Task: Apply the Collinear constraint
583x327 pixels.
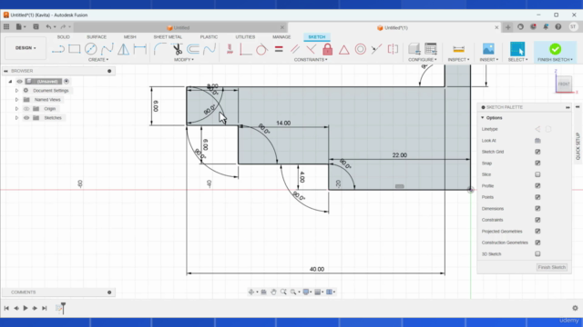Action: 376,49
